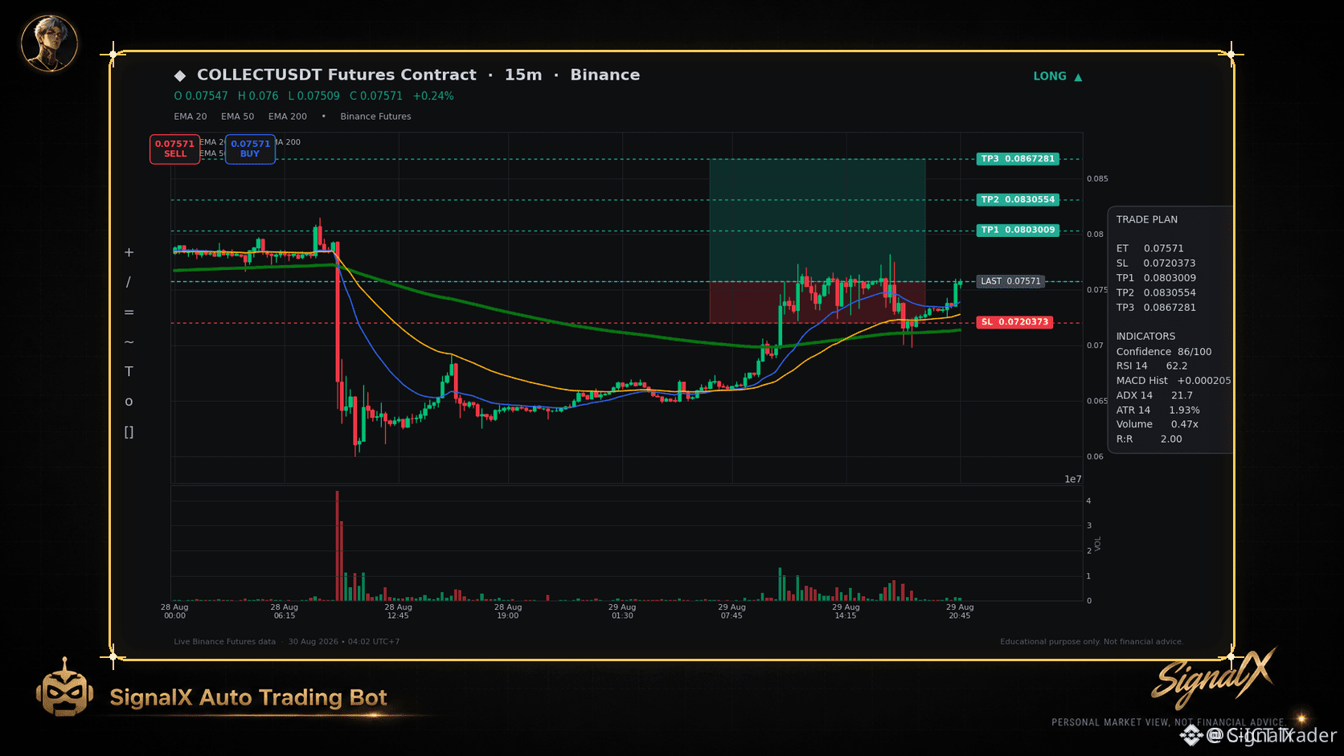
Task: Click the MACD Hist +0.000205 row
Action: pyautogui.click(x=1174, y=381)
